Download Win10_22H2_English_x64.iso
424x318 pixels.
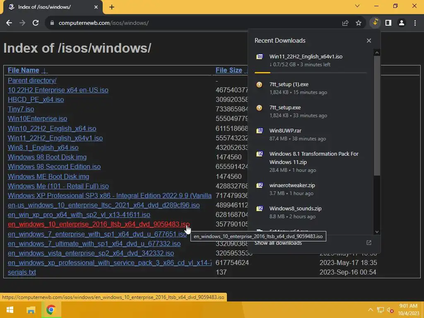52,129
